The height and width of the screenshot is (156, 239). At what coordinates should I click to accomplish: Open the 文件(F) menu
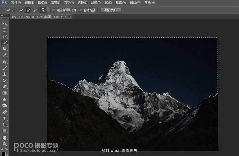pos(16,2)
